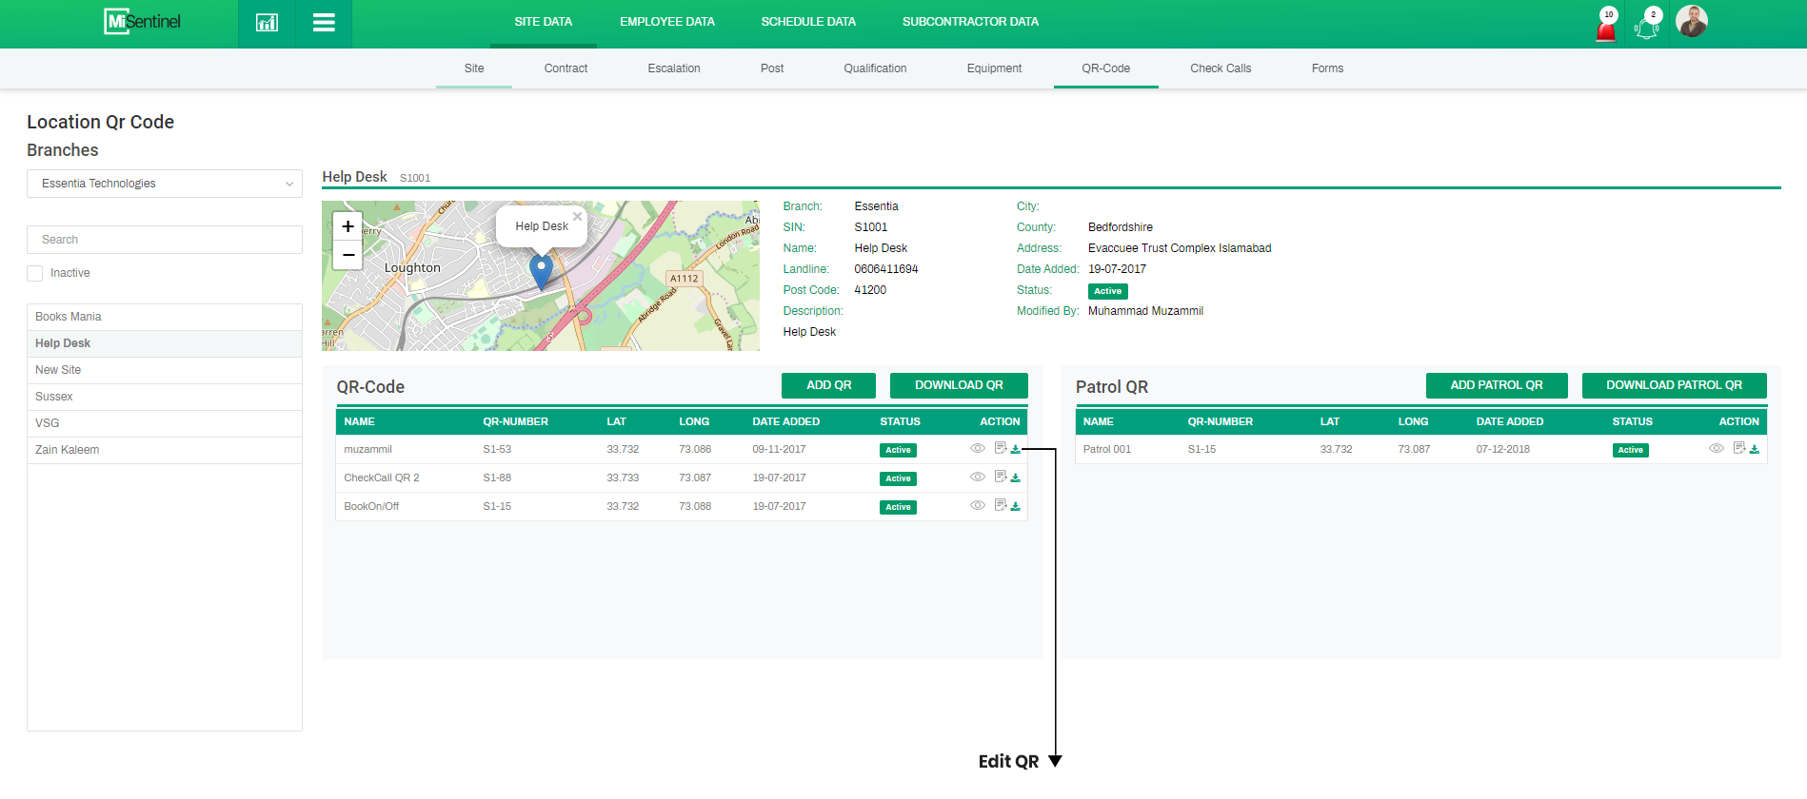This screenshot has width=1807, height=799.
Task: Focus the branch Search field
Action: coord(165,240)
